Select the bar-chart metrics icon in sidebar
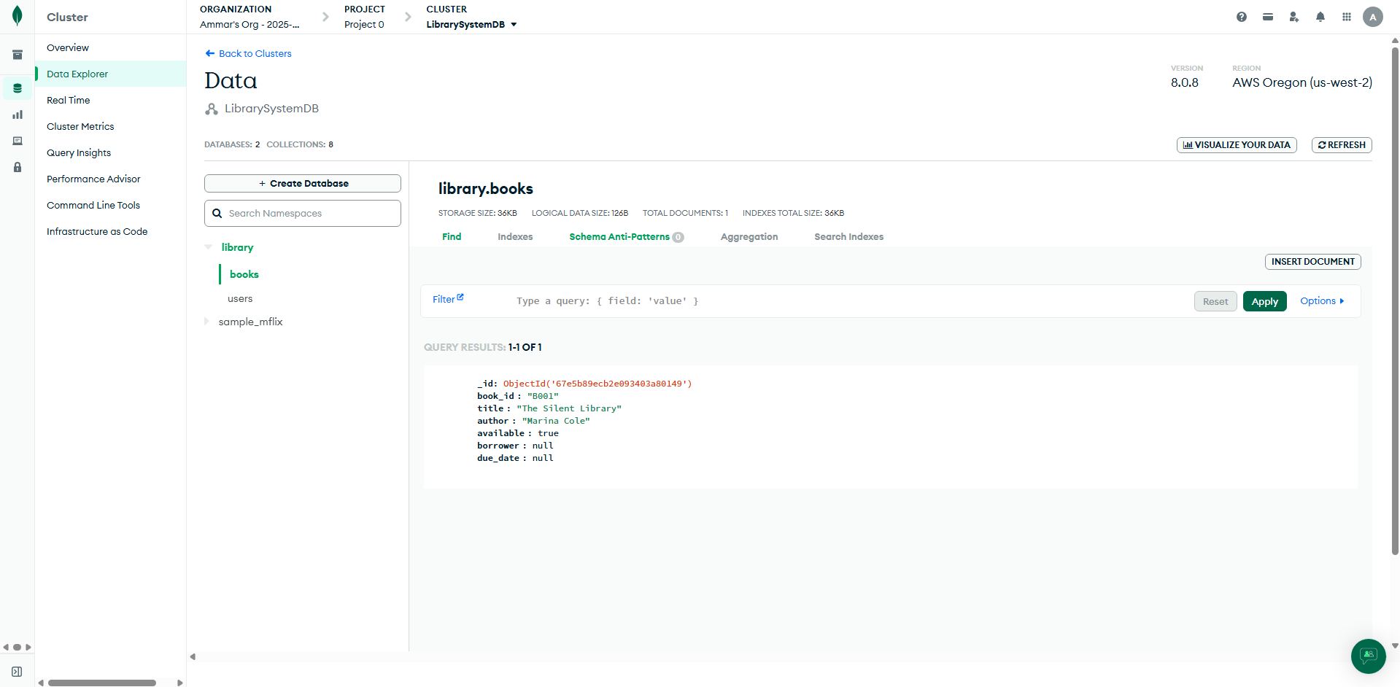Viewport: 1400px width, 687px height. 17,114
